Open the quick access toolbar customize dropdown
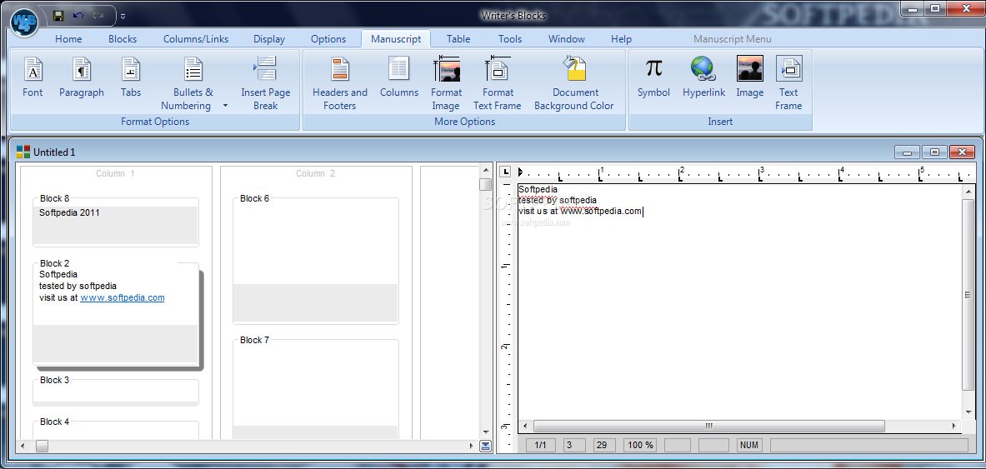 pos(123,16)
